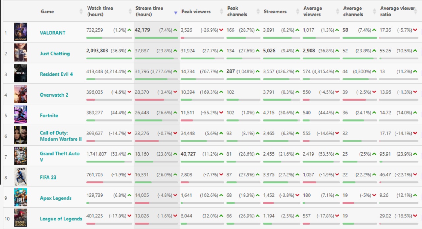Click FIFA 23 watch time 761,705
The height and width of the screenshot is (229, 422).
coord(95,175)
